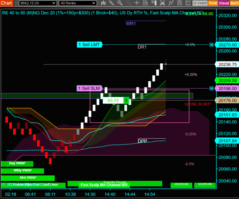Click the 20176.00 entry price tag

(227, 100)
